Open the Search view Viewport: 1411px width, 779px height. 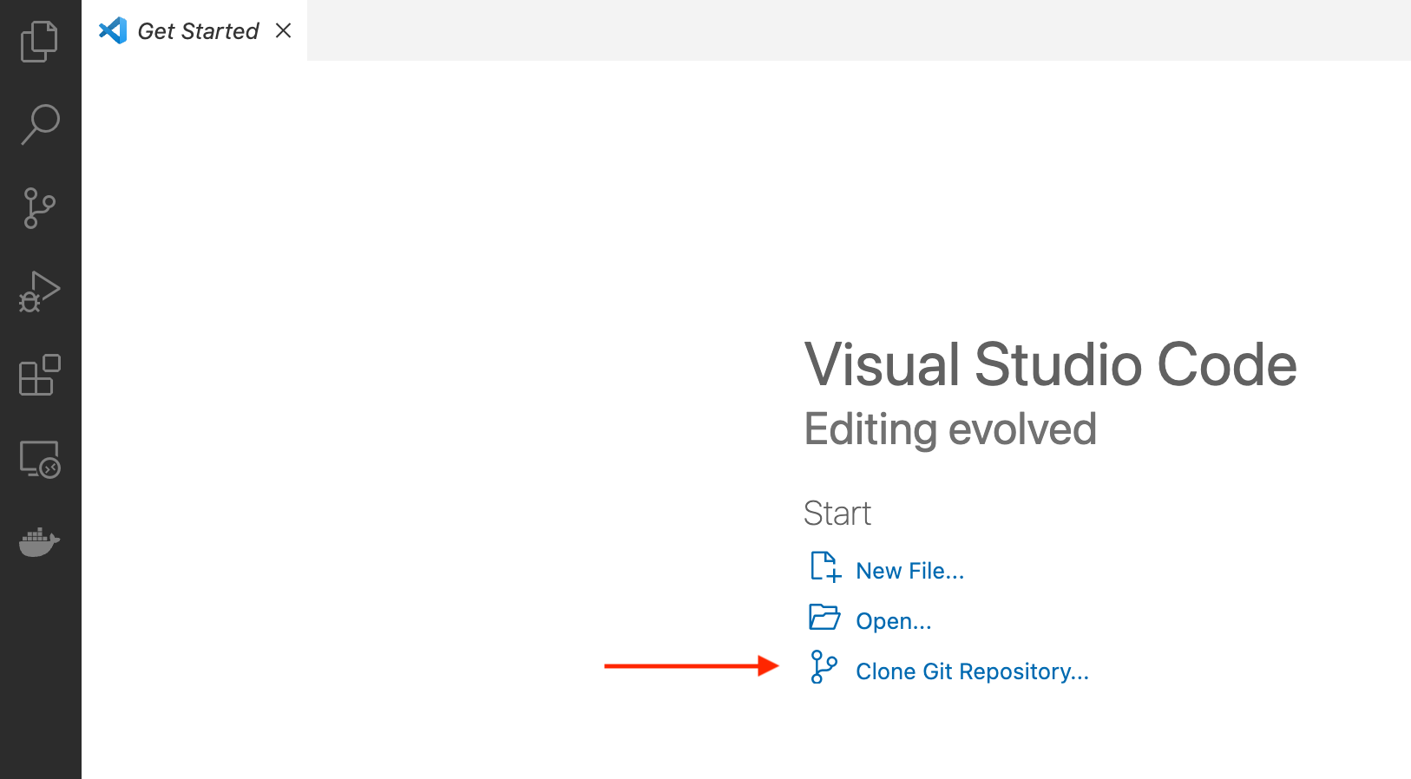[x=40, y=124]
